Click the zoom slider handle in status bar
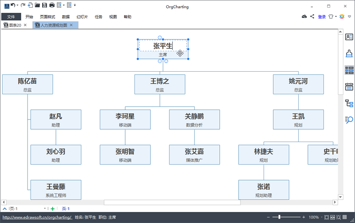This screenshot has width=355, height=223. pos(279,217)
